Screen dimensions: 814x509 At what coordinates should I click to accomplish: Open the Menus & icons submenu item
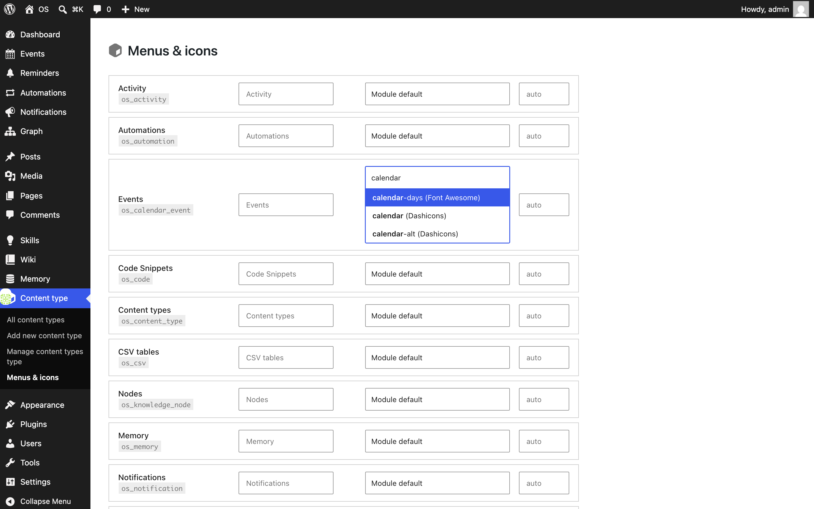[33, 378]
